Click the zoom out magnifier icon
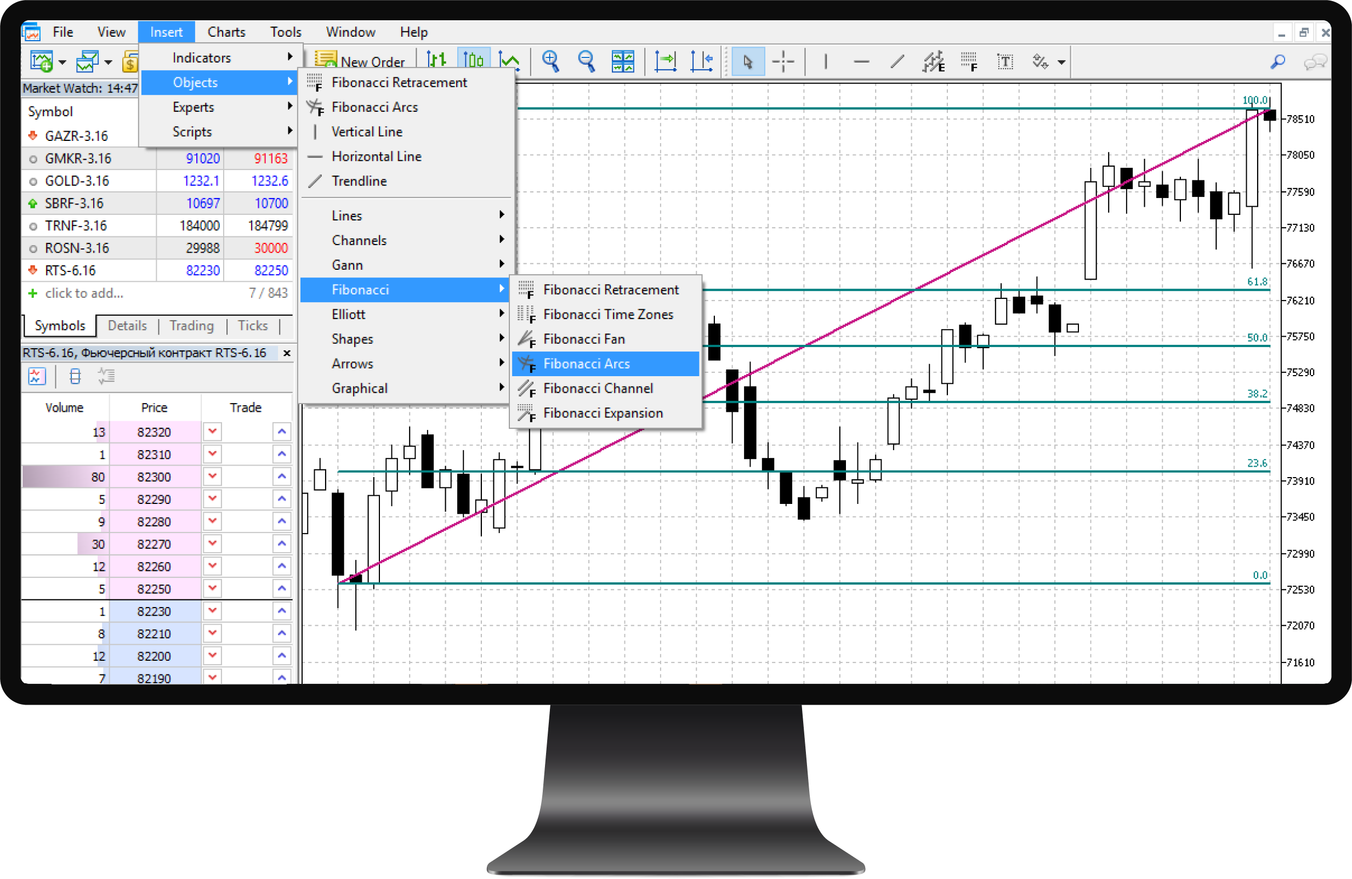Image resolution: width=1352 pixels, height=879 pixels. pyautogui.click(x=586, y=61)
